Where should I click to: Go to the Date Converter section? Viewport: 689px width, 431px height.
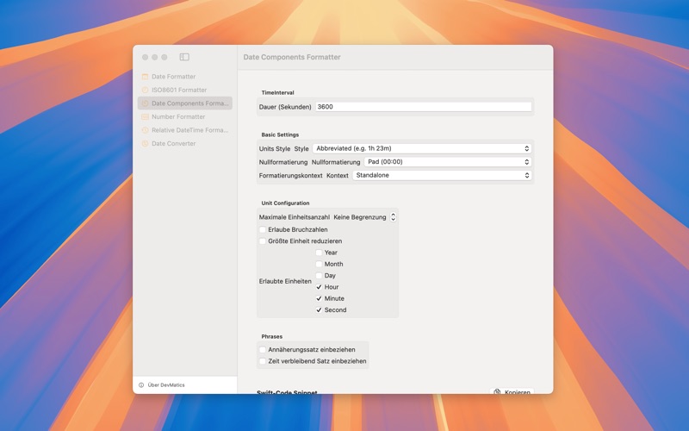coord(184,143)
